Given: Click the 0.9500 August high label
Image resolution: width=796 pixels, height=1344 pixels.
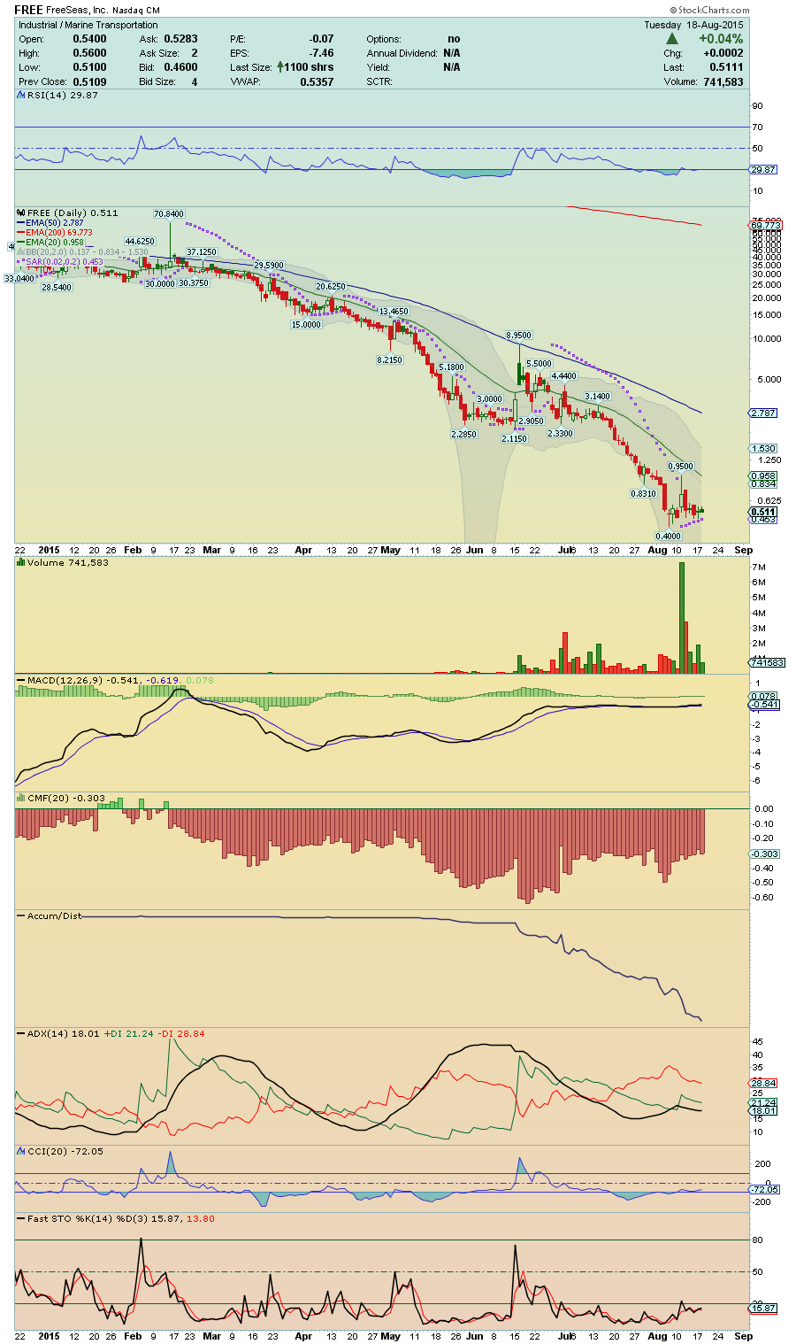Looking at the screenshot, I should [x=680, y=467].
